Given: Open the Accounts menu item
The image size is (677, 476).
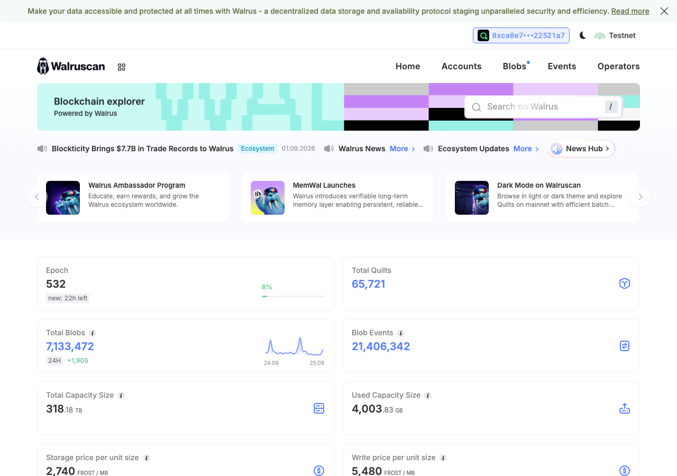Looking at the screenshot, I should 461,66.
